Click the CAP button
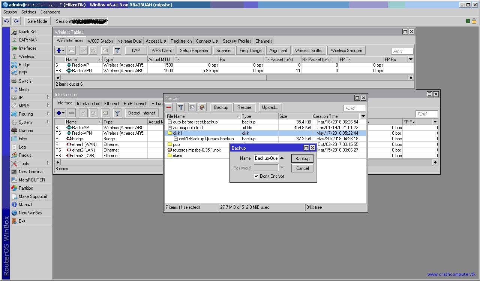Screen dimensions: 480x281 tap(136, 51)
